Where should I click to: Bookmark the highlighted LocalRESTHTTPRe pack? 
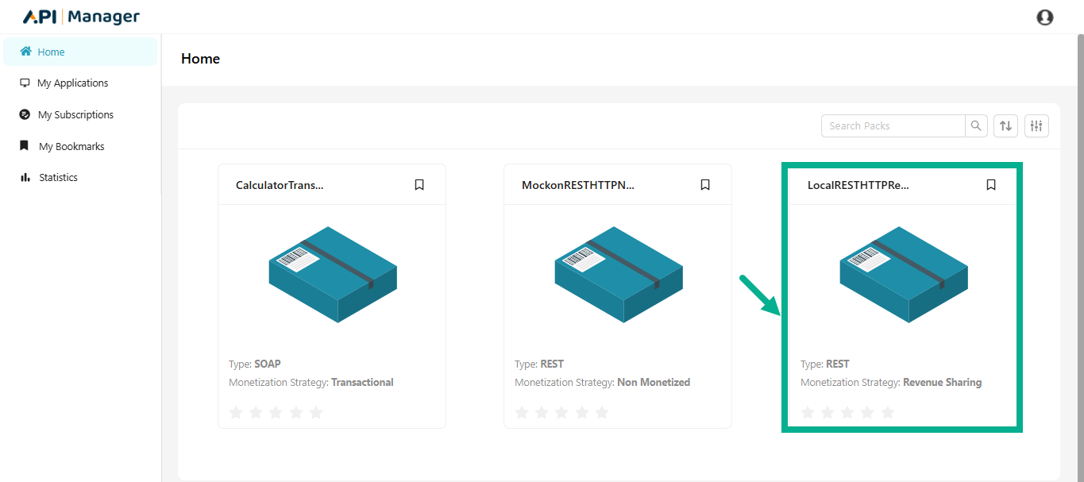[990, 184]
